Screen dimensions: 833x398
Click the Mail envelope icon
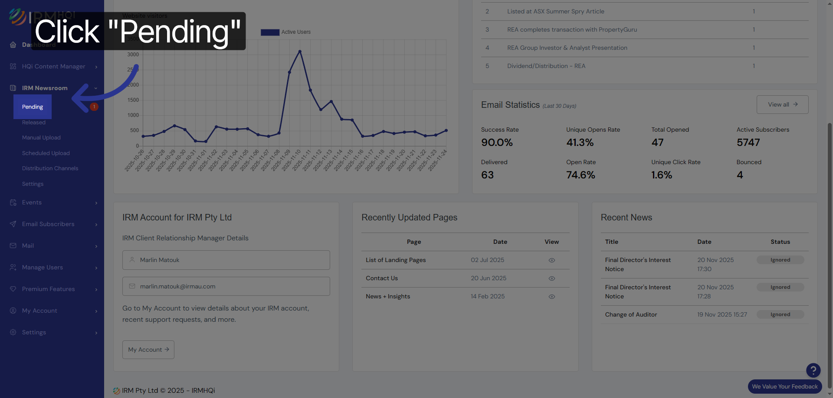coord(13,246)
